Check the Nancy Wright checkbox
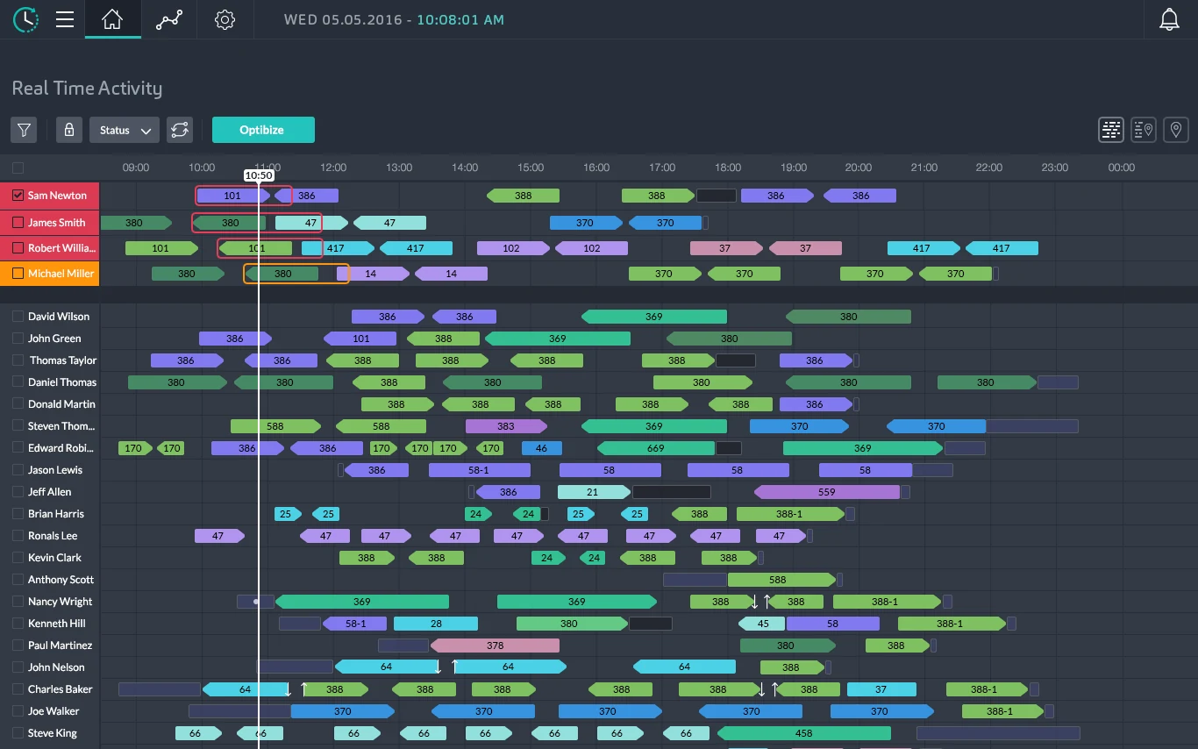 [x=18, y=602]
